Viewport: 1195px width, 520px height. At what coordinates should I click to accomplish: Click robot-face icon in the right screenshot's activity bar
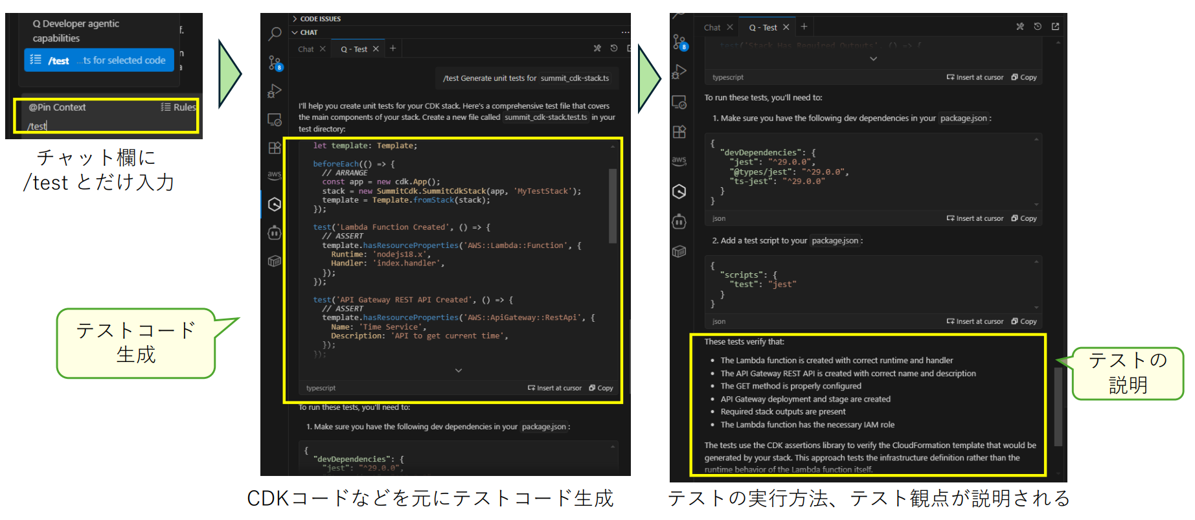coord(679,221)
